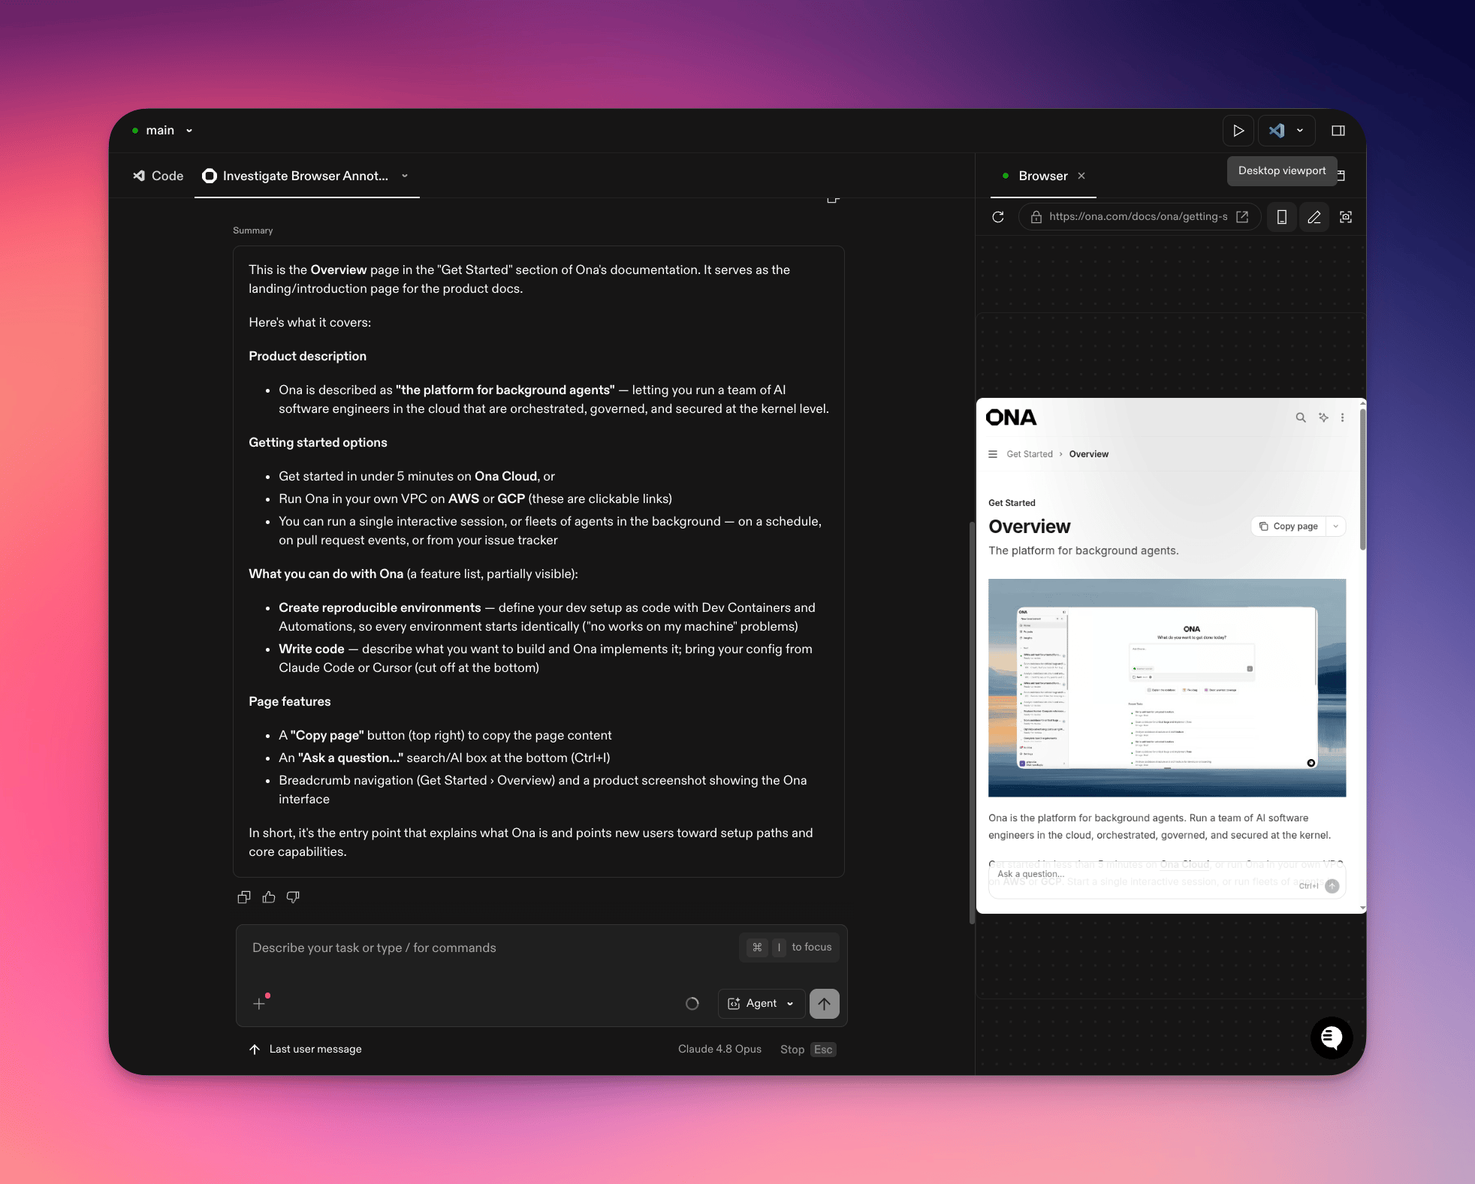
Task: Click the lock icon in the URL bar
Action: pos(1036,217)
